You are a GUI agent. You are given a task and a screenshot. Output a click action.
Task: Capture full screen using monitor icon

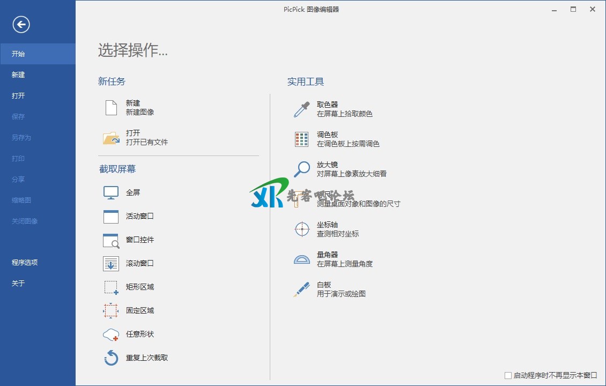pyautogui.click(x=111, y=193)
